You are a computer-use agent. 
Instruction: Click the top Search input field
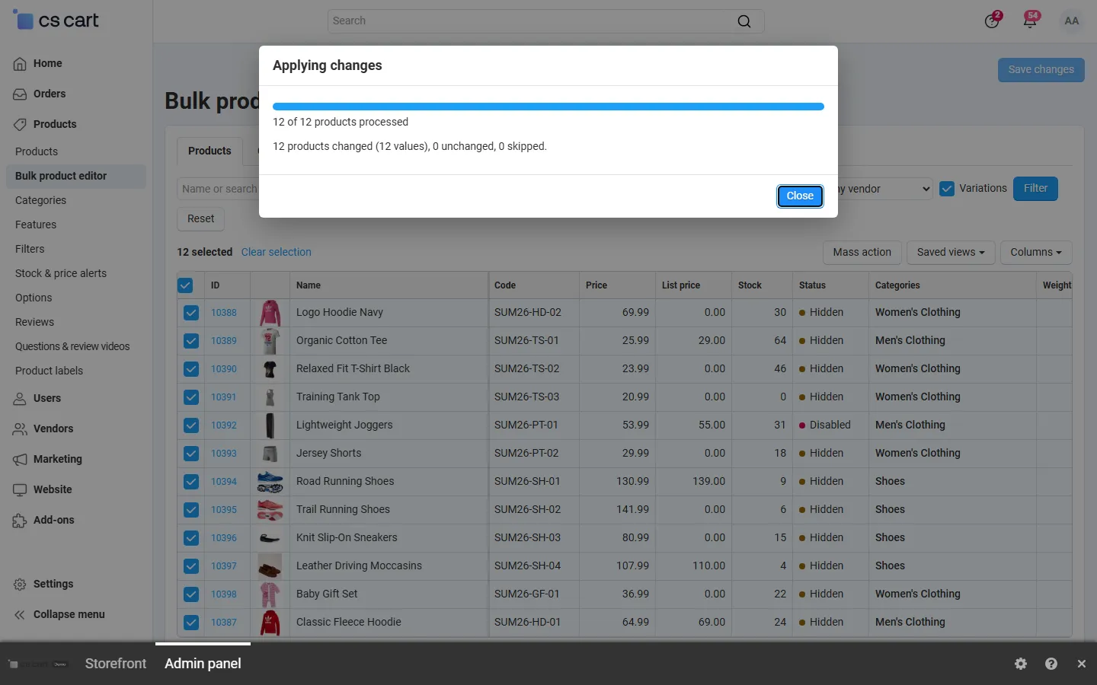click(x=545, y=21)
